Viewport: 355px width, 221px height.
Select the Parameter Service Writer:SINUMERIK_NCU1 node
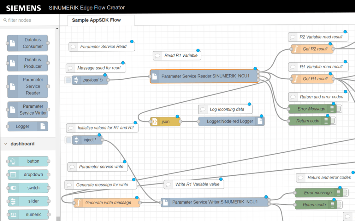(x=215, y=202)
